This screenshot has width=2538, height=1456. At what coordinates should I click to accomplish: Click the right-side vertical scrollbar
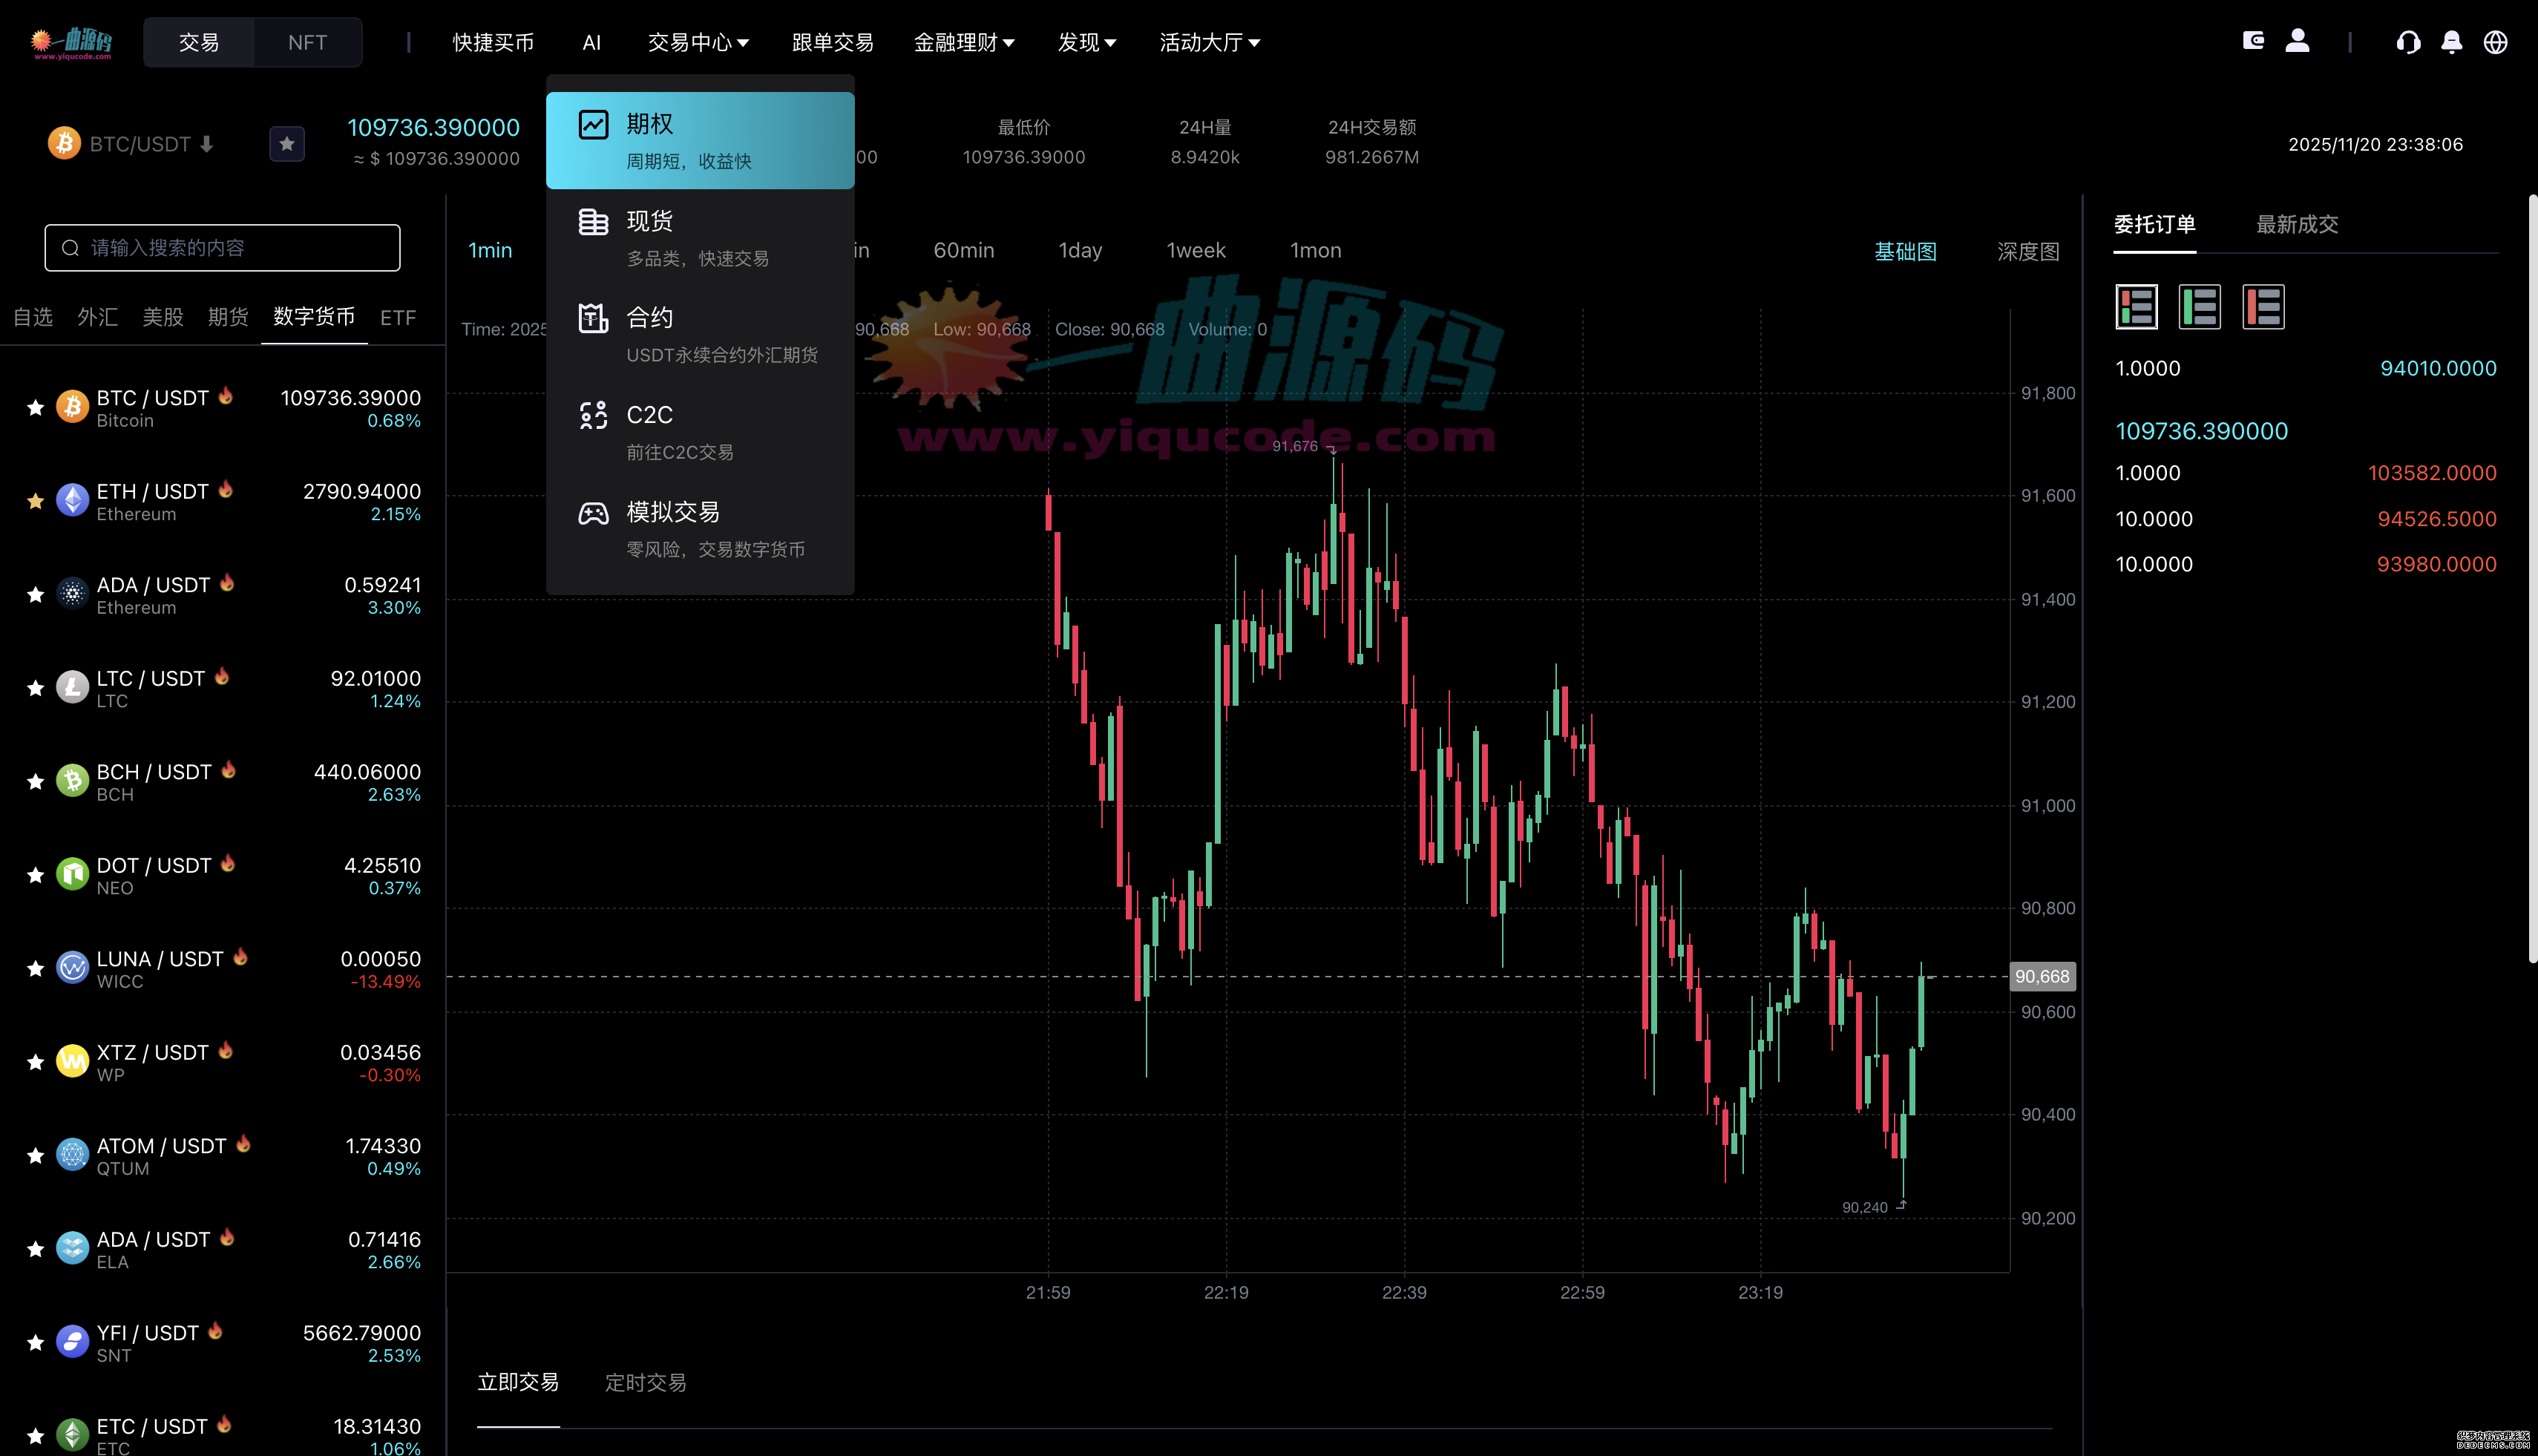(2531, 580)
